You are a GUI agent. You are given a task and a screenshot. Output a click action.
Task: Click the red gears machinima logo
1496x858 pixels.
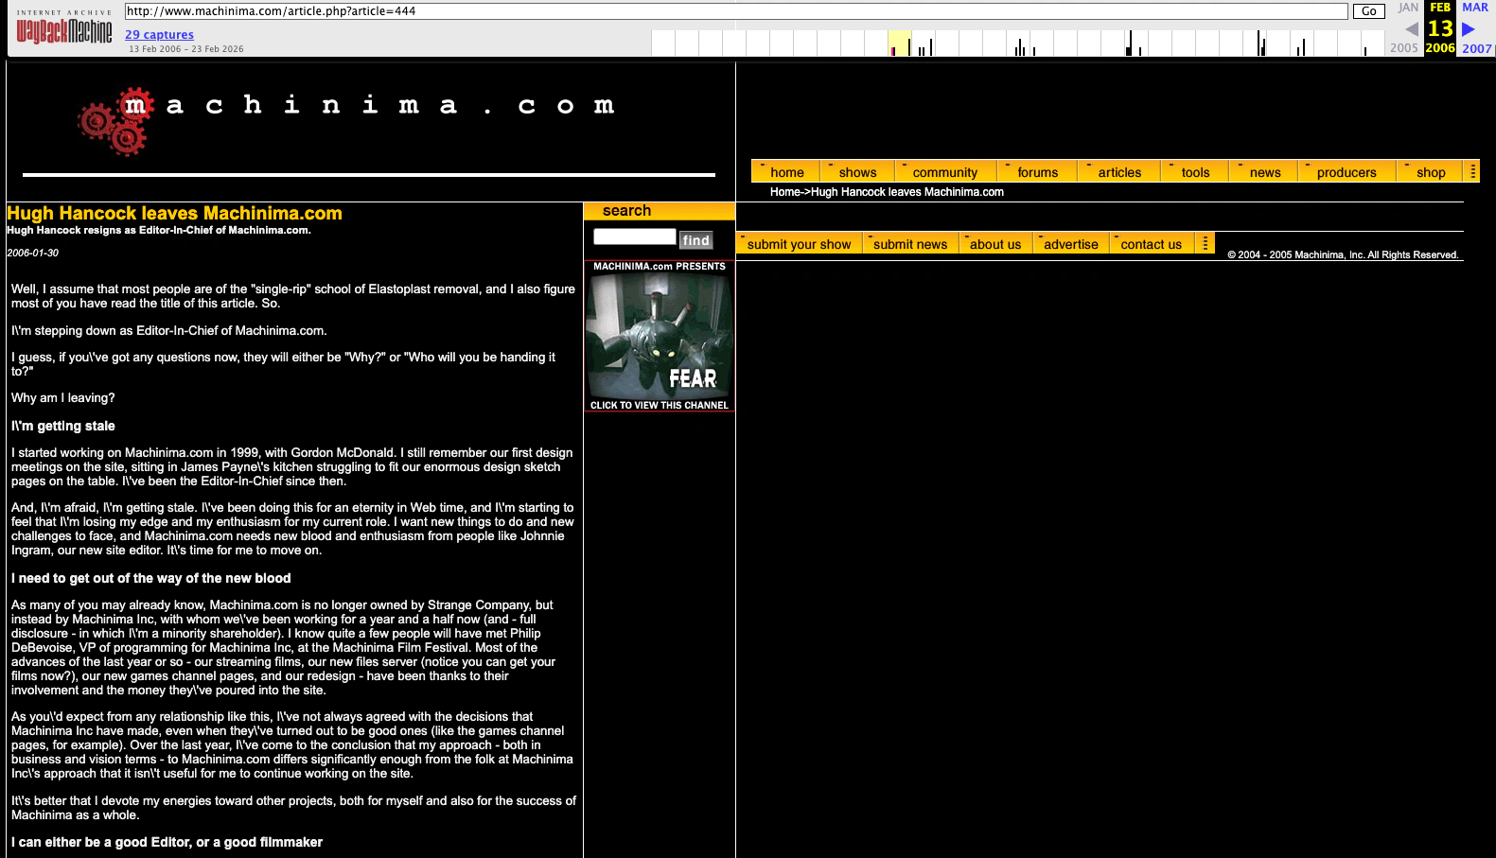pyautogui.click(x=114, y=121)
